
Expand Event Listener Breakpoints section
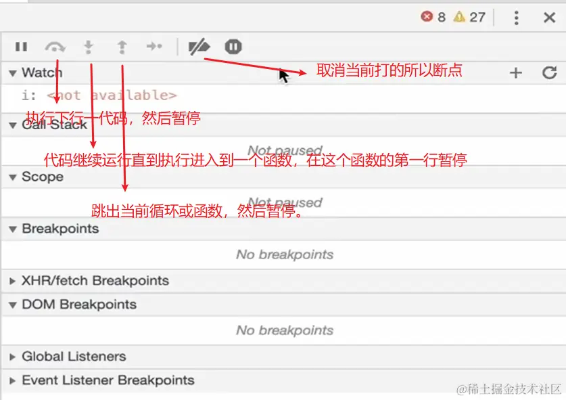(x=12, y=380)
